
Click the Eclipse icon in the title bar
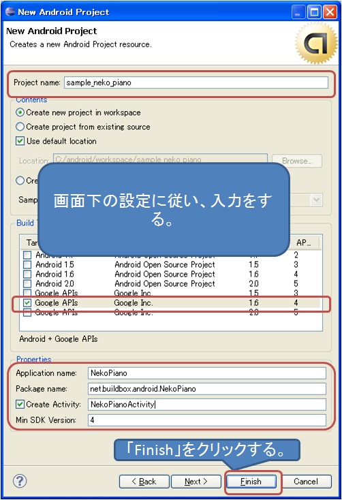pos(10,12)
